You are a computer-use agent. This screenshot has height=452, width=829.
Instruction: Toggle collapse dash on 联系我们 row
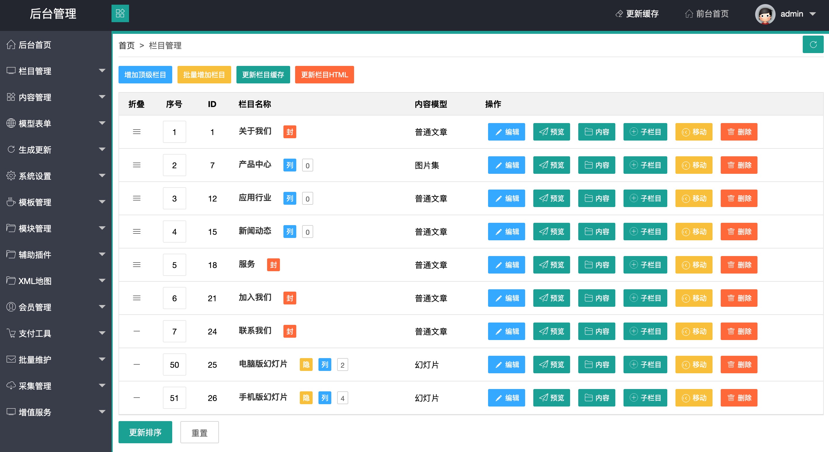click(136, 331)
